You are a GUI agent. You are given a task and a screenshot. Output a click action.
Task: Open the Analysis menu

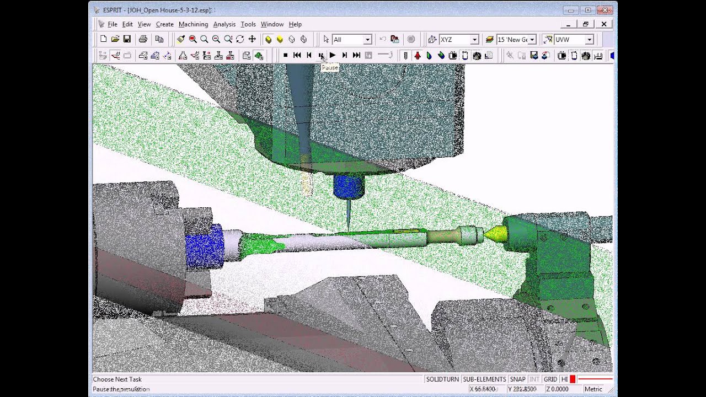point(224,24)
